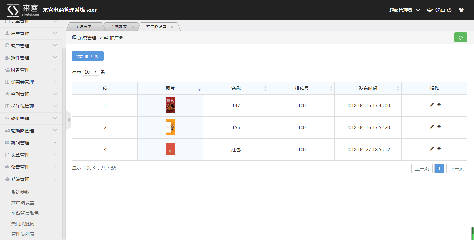Click the name cell 红包

pyautogui.click(x=236, y=149)
